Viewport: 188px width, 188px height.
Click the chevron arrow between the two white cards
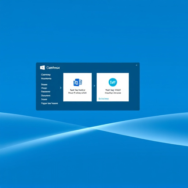(94, 86)
